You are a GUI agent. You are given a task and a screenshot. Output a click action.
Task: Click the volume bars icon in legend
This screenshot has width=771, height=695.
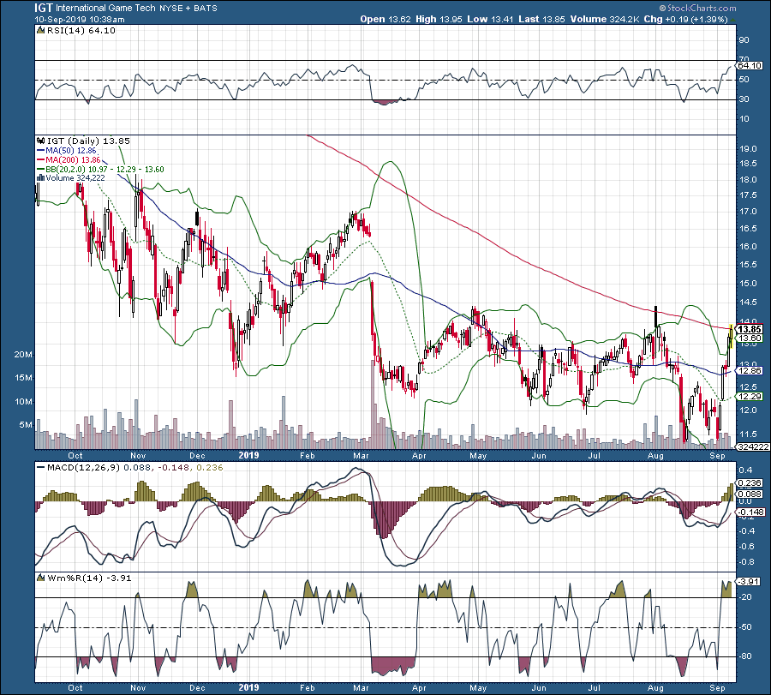point(41,178)
